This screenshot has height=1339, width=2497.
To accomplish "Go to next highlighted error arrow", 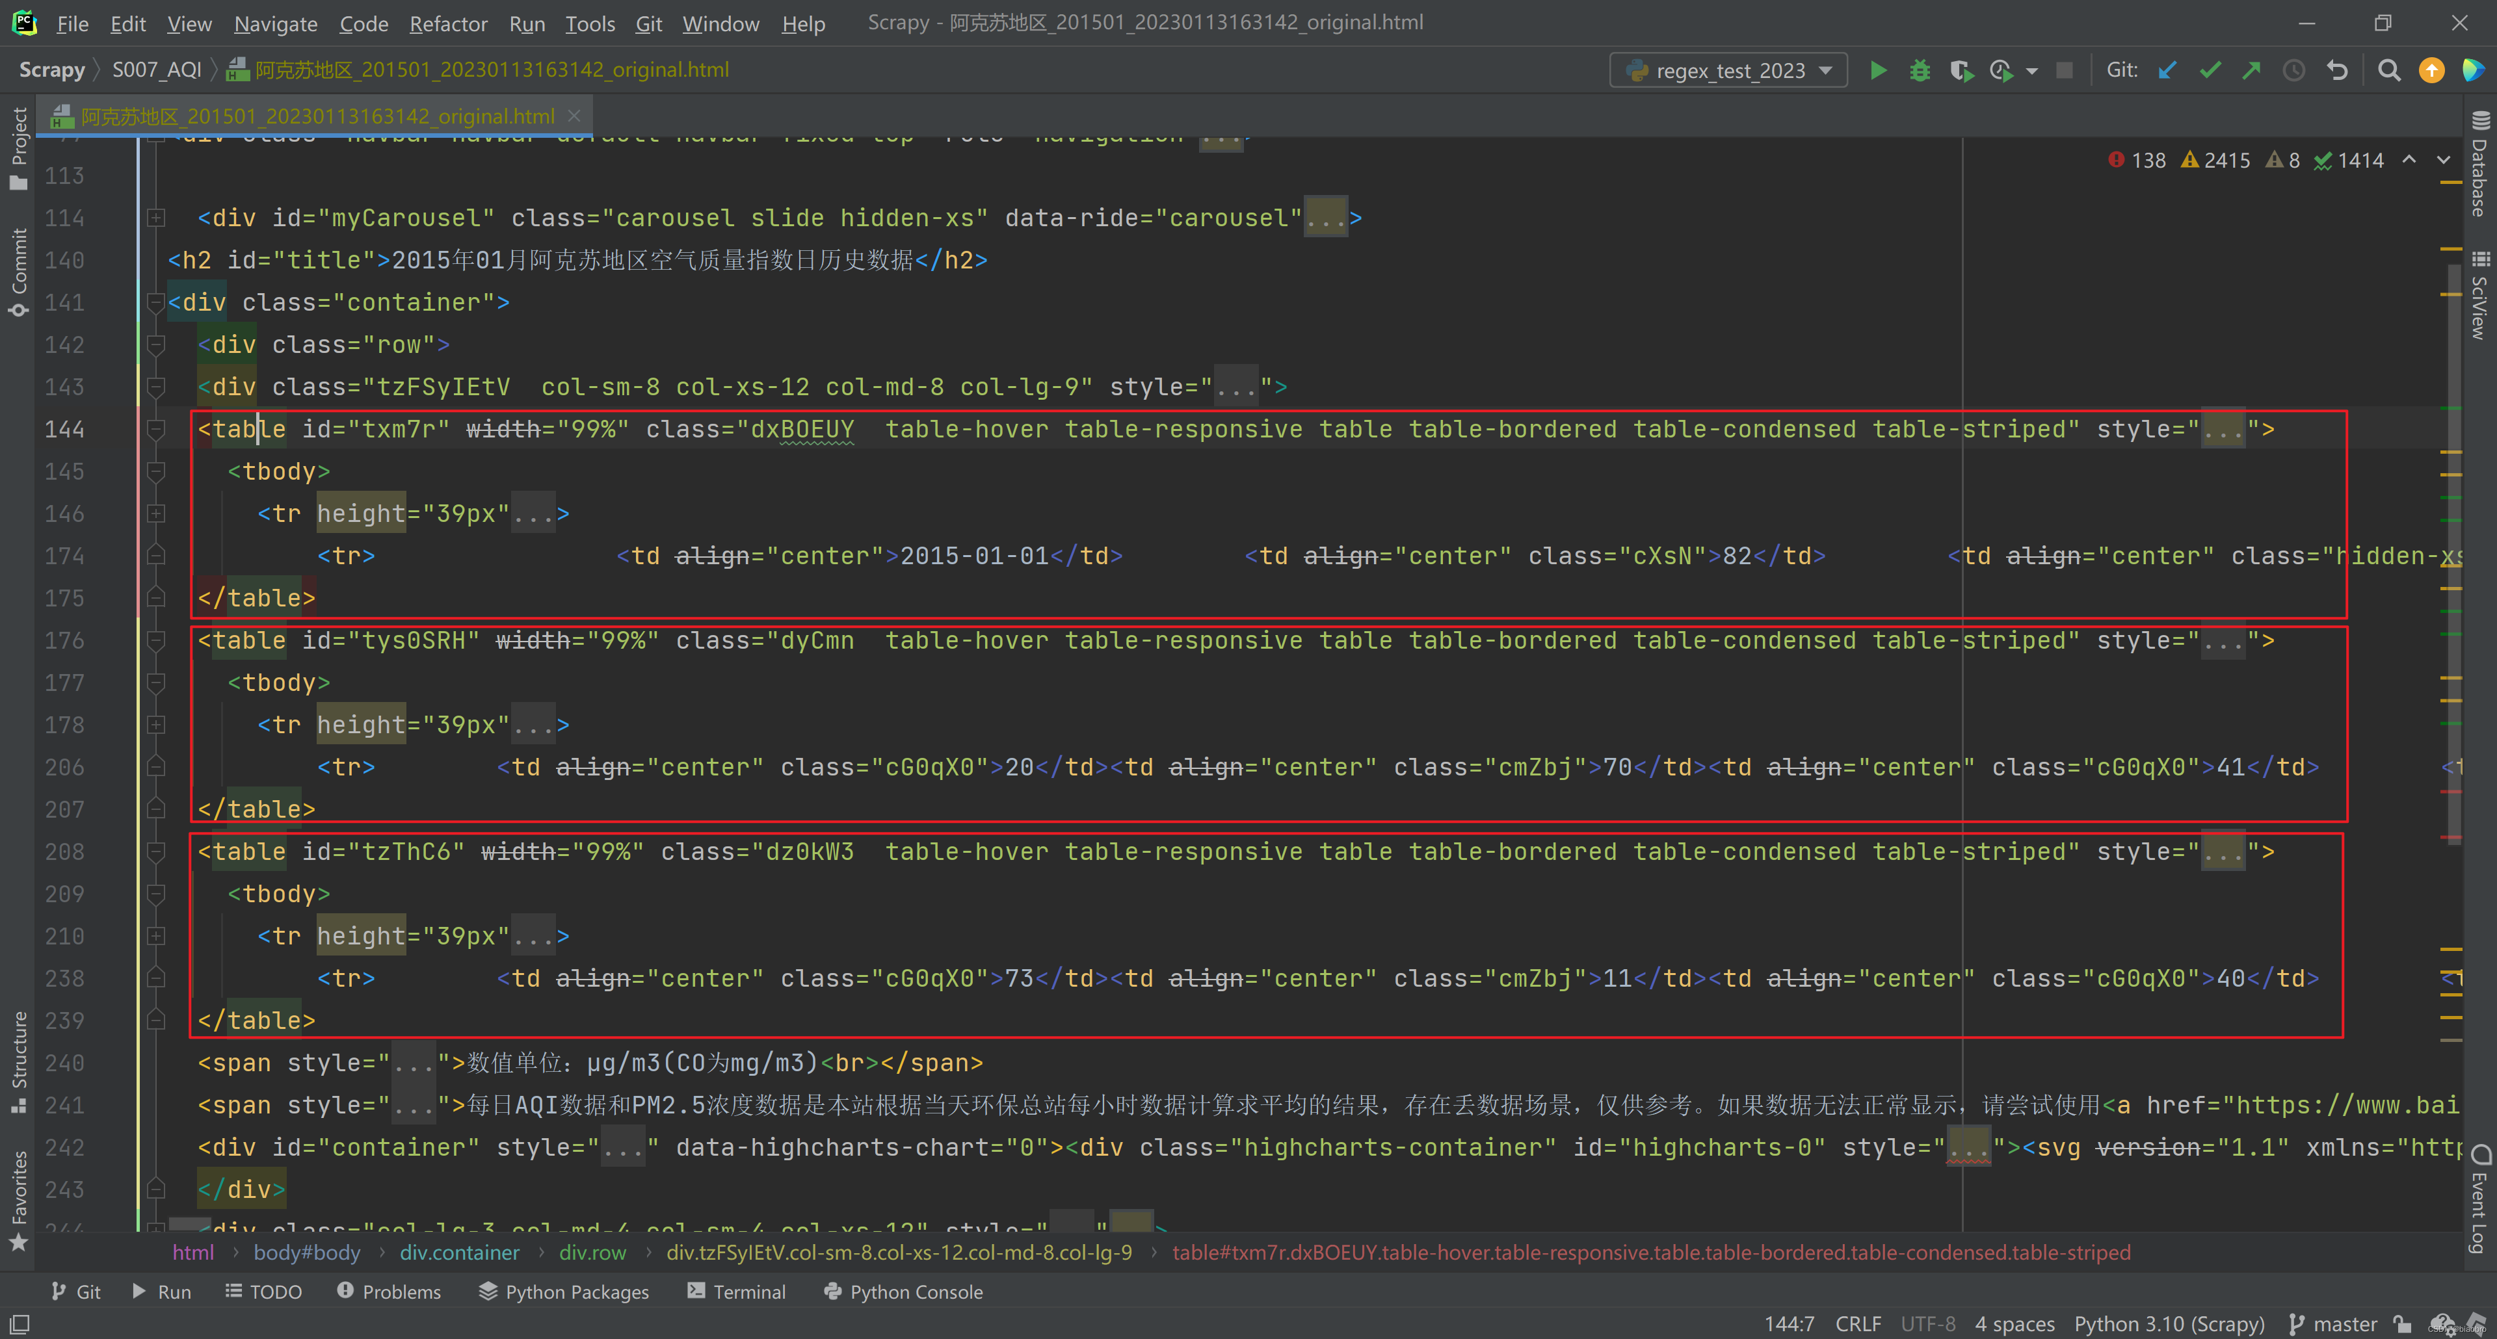I will coord(2443,161).
